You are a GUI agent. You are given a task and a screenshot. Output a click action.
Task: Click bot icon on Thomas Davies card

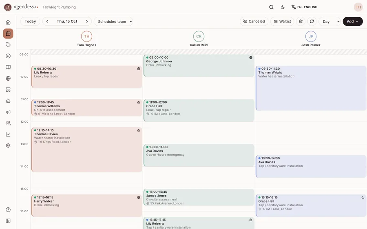click(x=139, y=130)
